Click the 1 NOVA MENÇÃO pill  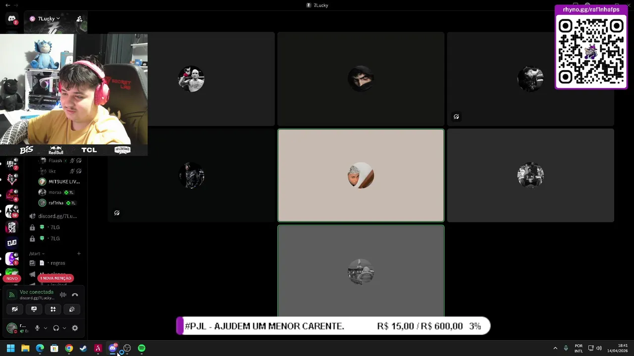pyautogui.click(x=55, y=278)
